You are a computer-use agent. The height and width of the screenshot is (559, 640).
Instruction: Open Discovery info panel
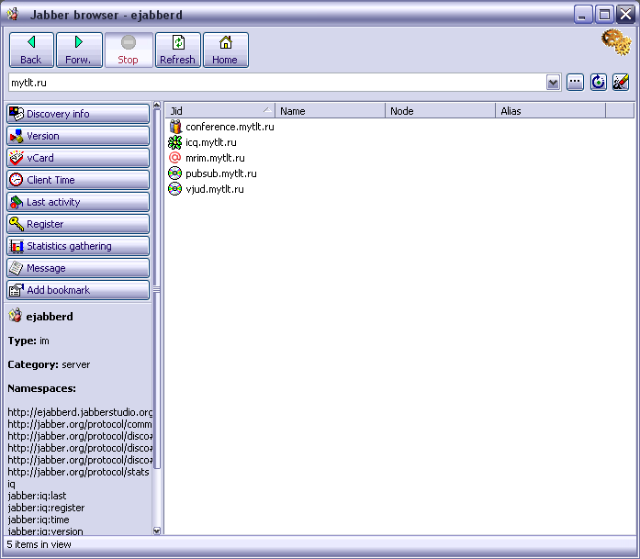pos(78,114)
